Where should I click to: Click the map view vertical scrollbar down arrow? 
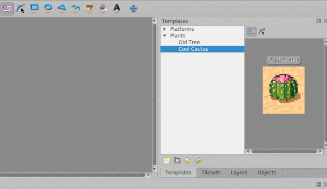point(155,169)
